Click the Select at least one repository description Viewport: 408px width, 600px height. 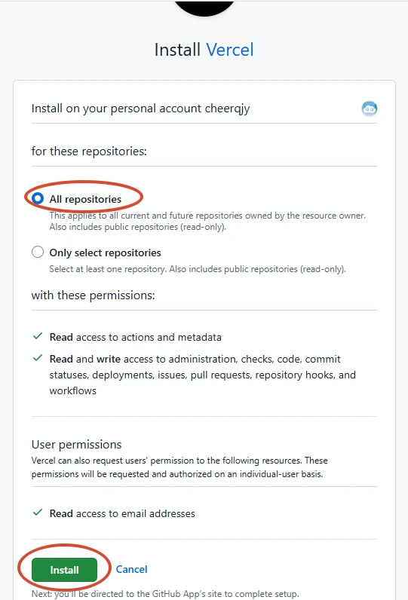click(198, 269)
